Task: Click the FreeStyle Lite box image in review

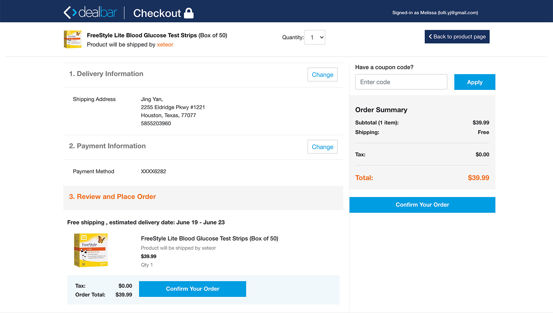Action: pos(91,250)
